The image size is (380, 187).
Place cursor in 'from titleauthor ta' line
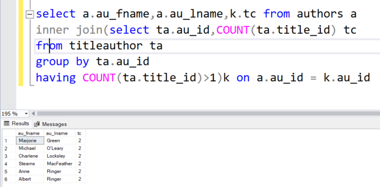(x=99, y=46)
